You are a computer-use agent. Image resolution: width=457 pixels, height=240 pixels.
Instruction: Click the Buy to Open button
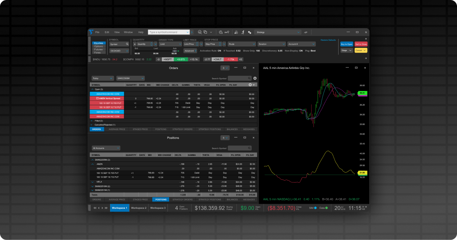coord(347,44)
